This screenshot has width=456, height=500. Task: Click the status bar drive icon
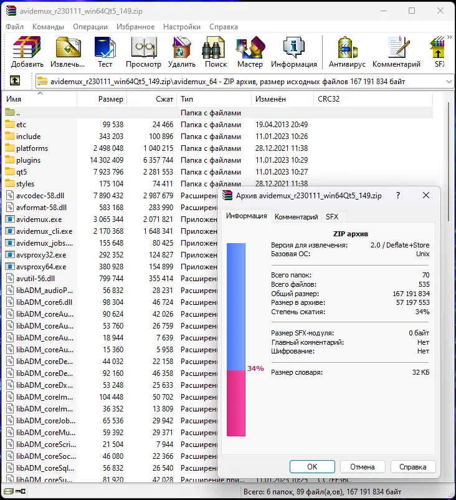8,491
